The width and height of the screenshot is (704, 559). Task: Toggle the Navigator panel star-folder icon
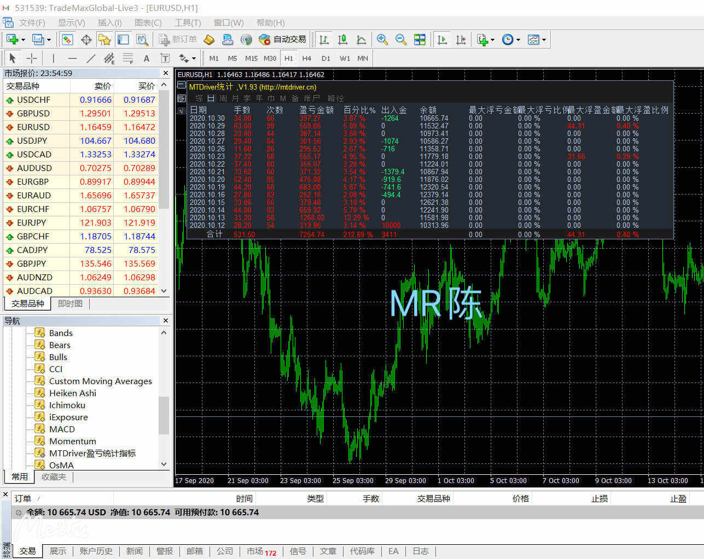pyautogui.click(x=104, y=39)
